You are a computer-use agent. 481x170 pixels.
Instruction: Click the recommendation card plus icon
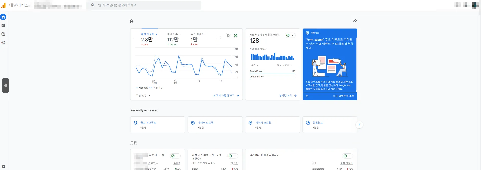click(x=307, y=33)
